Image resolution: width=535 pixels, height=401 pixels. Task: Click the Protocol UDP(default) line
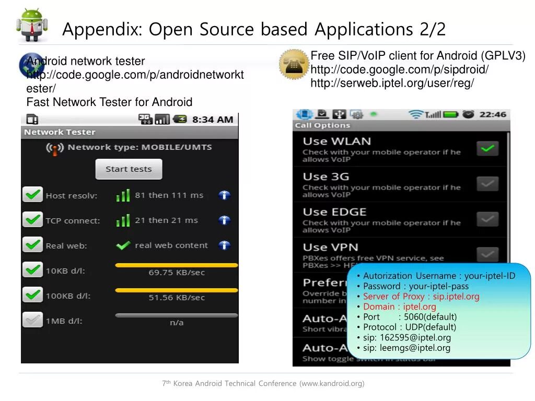coord(410,327)
